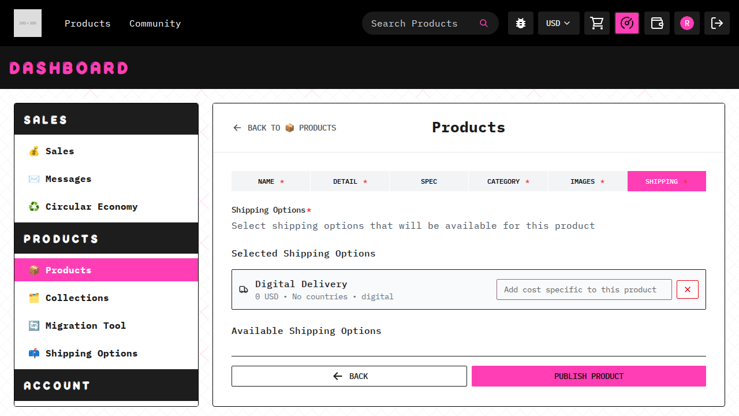
Task: Go back to Products list link
Action: coord(285,128)
